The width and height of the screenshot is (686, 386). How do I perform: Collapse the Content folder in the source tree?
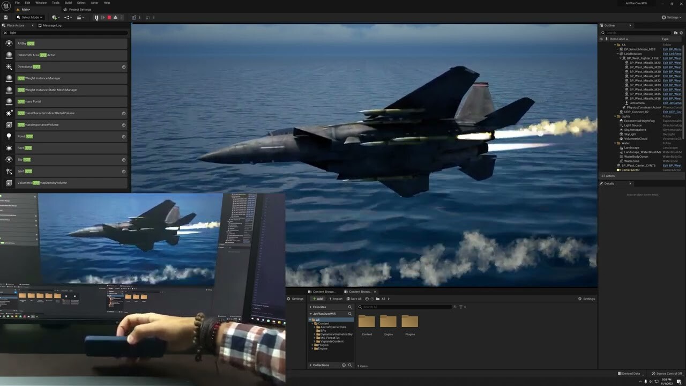tap(314, 323)
